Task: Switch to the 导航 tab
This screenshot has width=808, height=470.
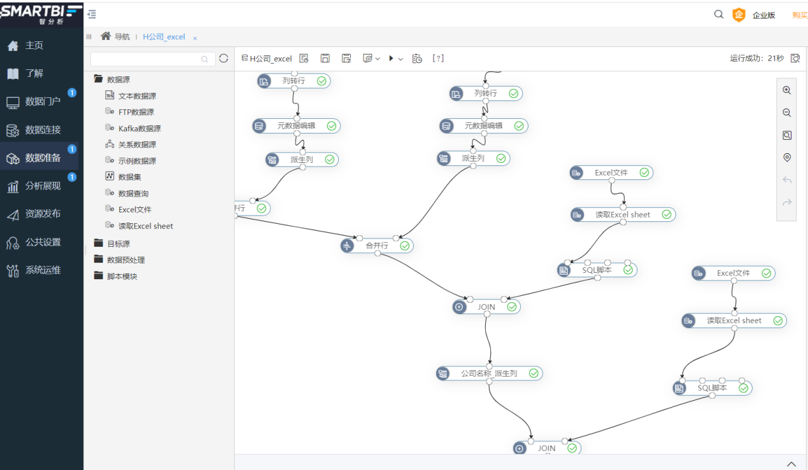Action: [115, 37]
